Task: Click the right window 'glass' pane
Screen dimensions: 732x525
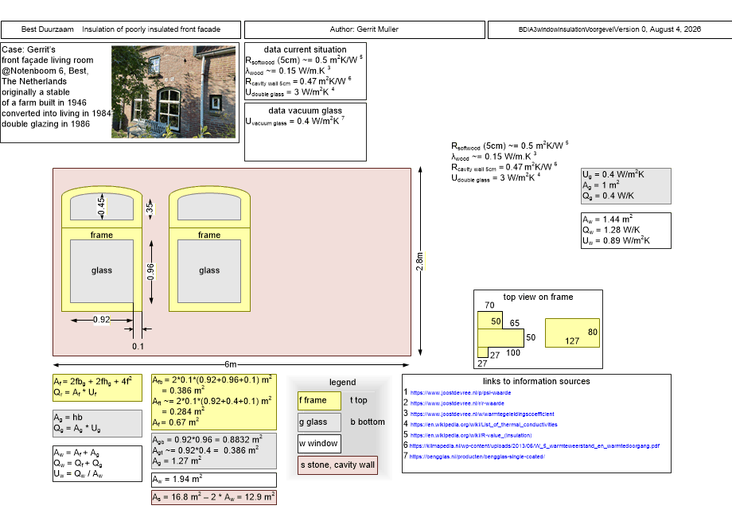Action: pyautogui.click(x=209, y=271)
